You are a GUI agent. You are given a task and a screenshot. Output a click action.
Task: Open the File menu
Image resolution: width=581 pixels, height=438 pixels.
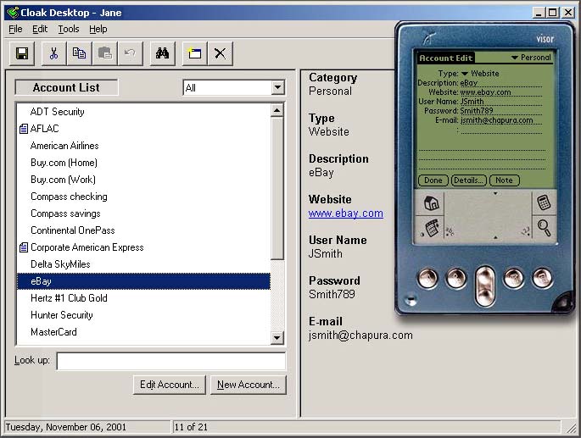point(15,29)
